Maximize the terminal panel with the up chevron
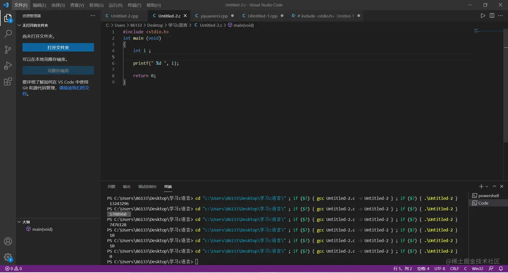The width and height of the screenshot is (508, 273). click(494, 186)
